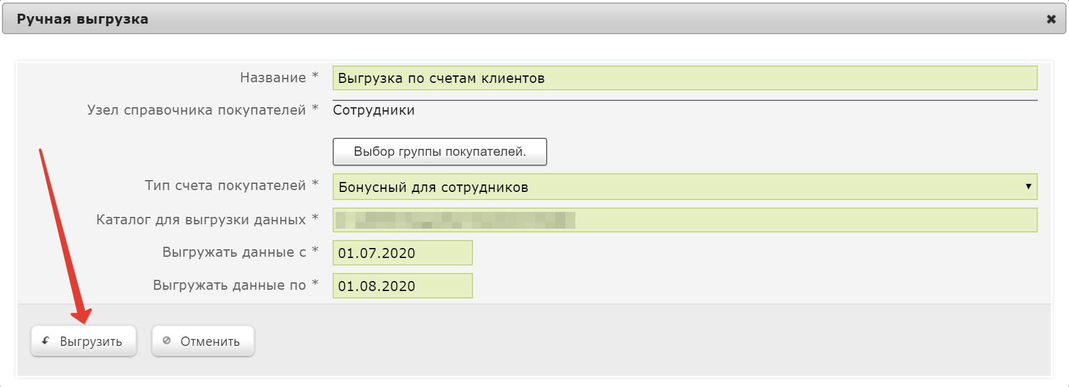Screen dimensions: 1069x387
Task: Click the crossed-circle icon on Отменить button
Action: [x=167, y=341]
